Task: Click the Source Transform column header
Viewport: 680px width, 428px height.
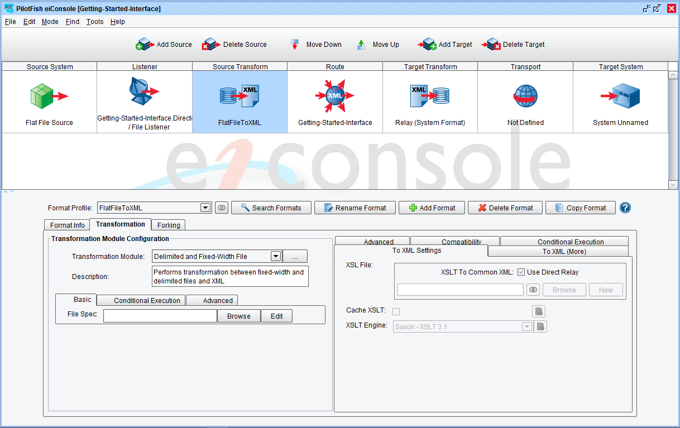Action: pyautogui.click(x=240, y=66)
